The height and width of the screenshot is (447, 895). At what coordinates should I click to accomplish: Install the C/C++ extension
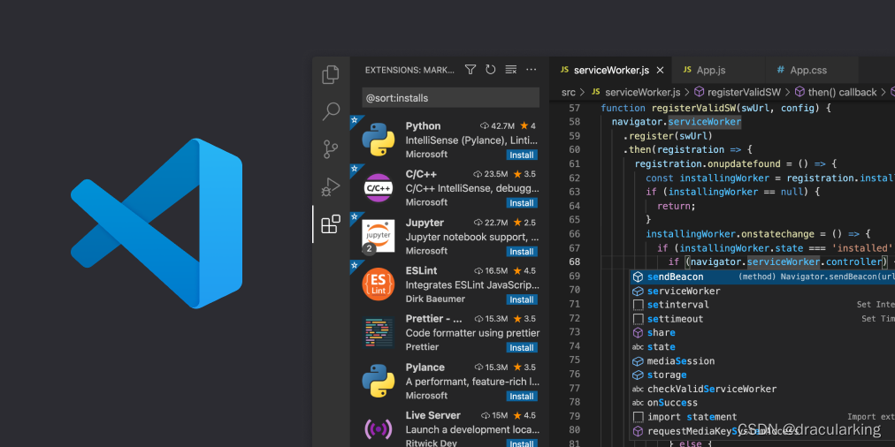(522, 203)
